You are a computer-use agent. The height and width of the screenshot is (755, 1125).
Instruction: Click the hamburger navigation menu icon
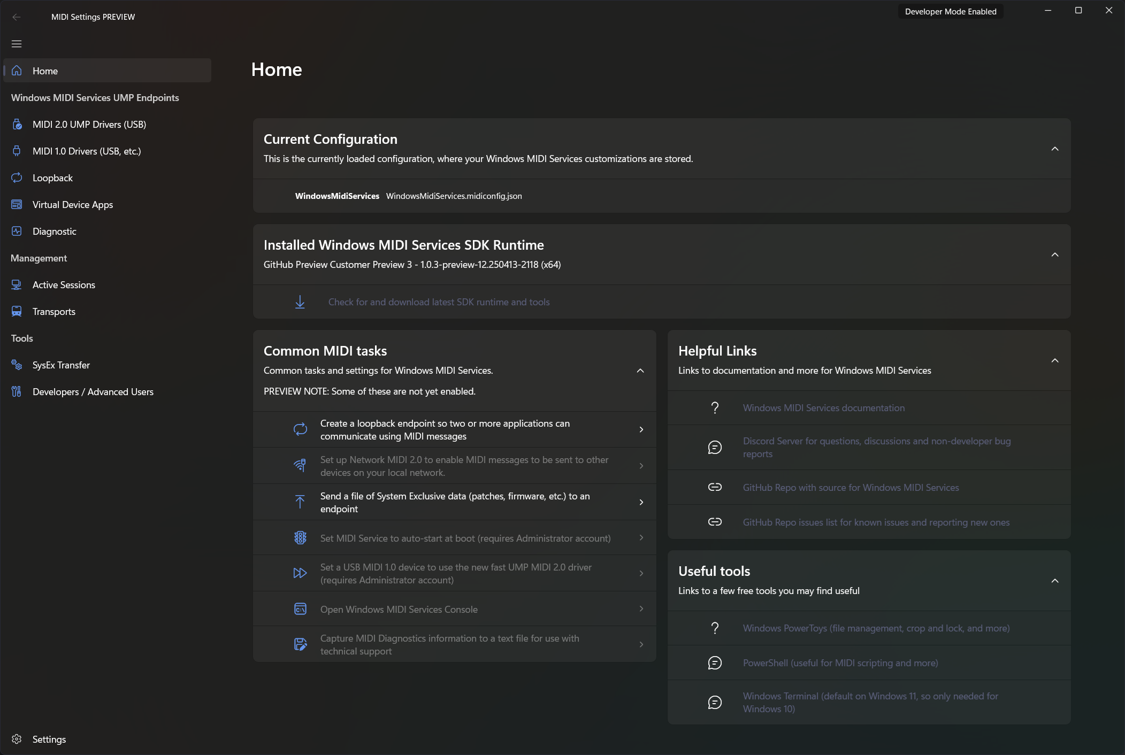point(17,44)
